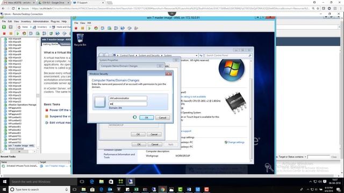Click Cancel in Computer Name/Domain Changes dialog
Screen dimensions: 344x193
coord(154,135)
